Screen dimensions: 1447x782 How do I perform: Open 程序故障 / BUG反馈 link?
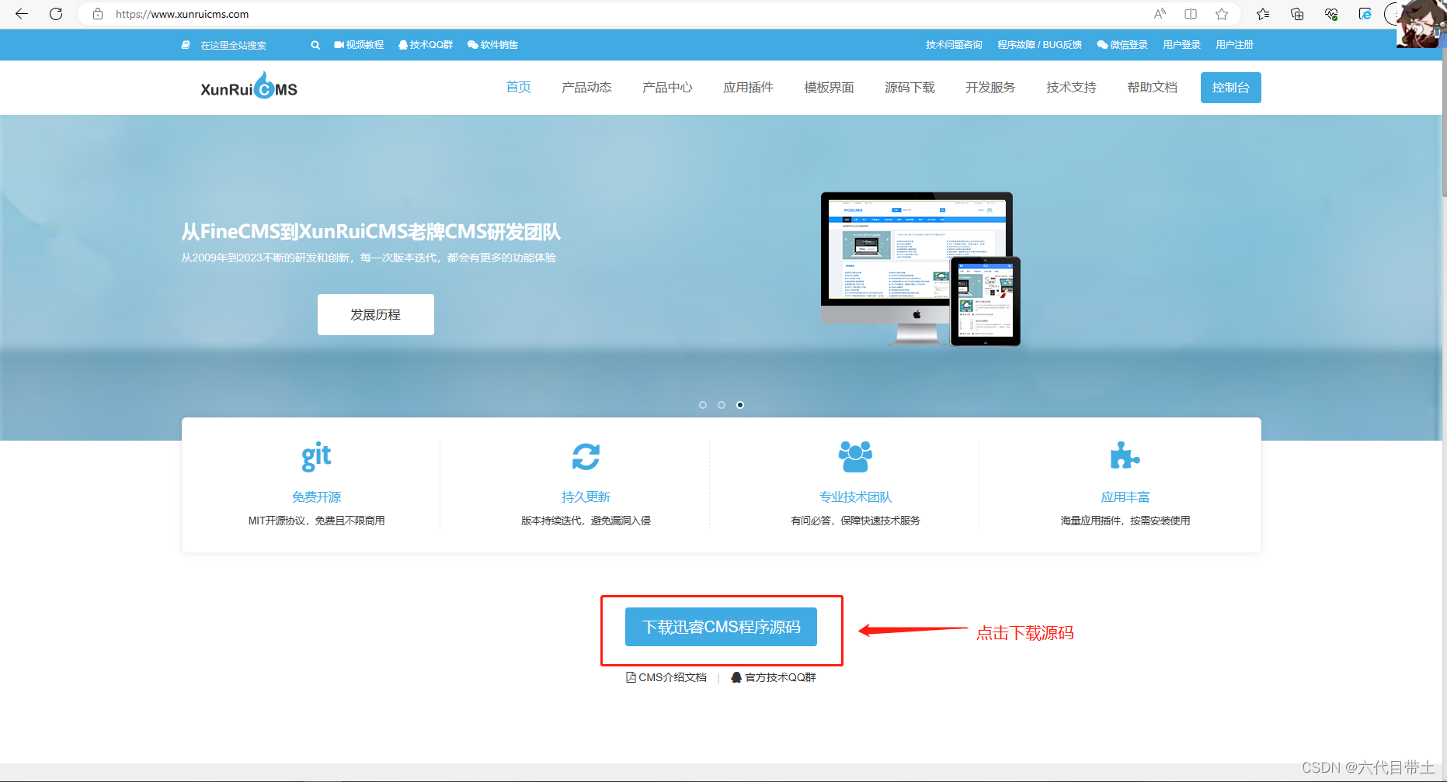coord(1039,45)
